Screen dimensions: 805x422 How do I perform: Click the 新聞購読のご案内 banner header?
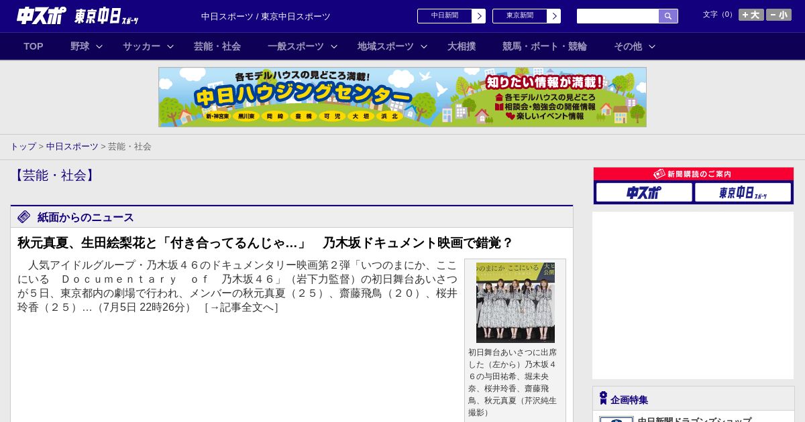coord(694,174)
